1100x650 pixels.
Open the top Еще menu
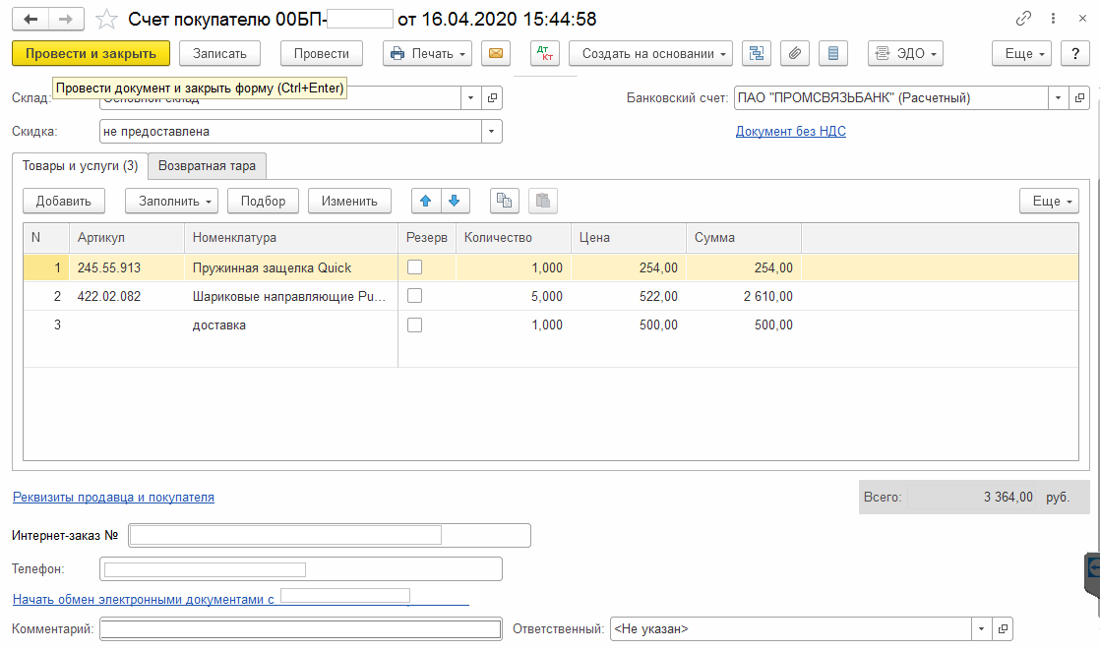click(1021, 53)
